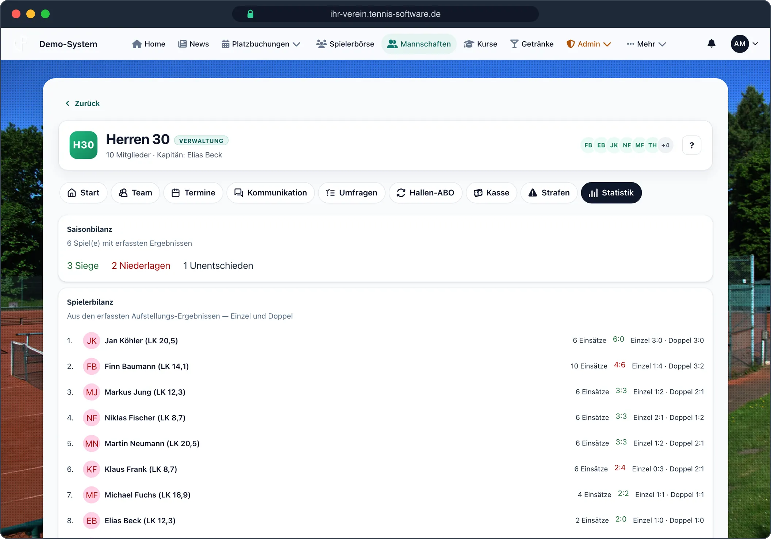Open the Umfragen tab

coord(352,193)
